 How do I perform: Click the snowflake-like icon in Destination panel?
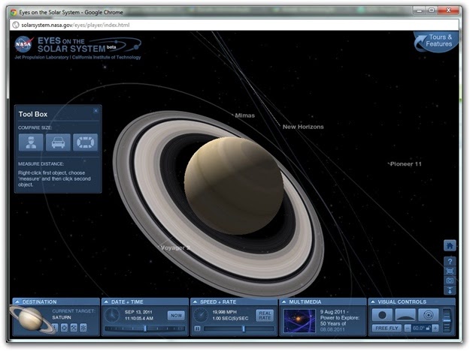(x=83, y=328)
